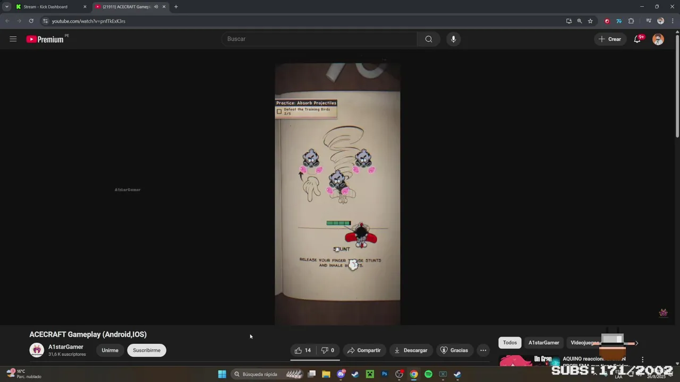Open the red circular extension icon
The image size is (680, 382).
click(607, 21)
